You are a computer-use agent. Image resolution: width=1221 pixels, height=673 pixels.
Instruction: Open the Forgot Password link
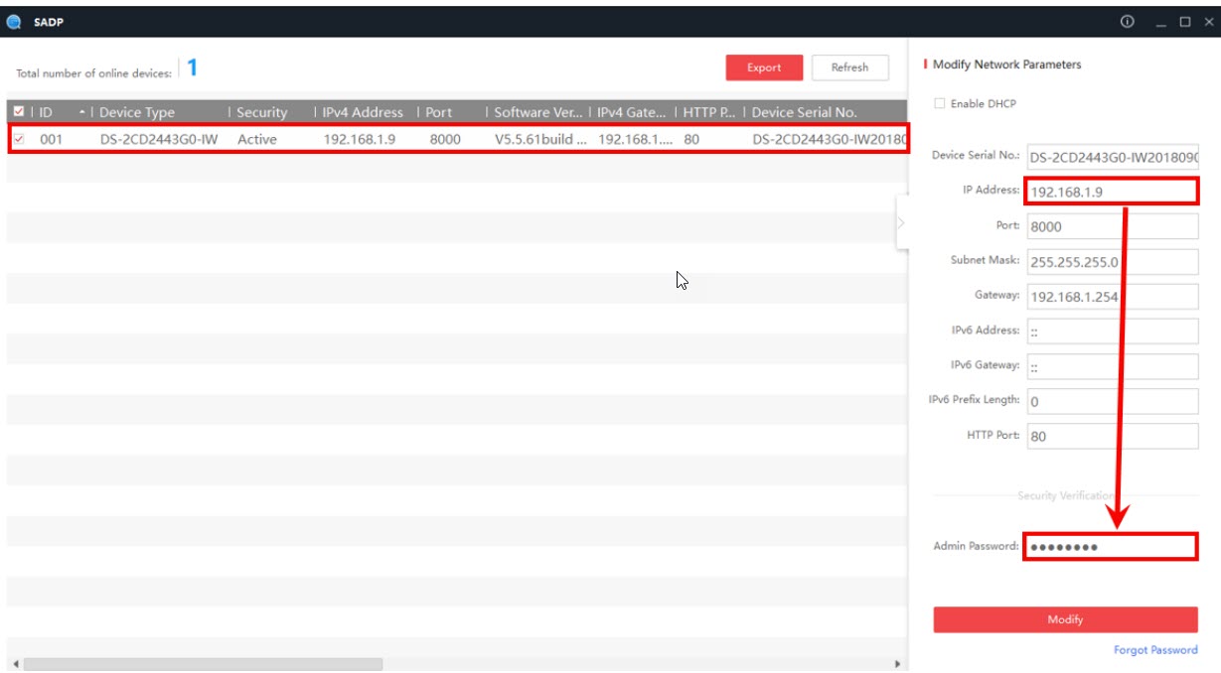point(1155,650)
